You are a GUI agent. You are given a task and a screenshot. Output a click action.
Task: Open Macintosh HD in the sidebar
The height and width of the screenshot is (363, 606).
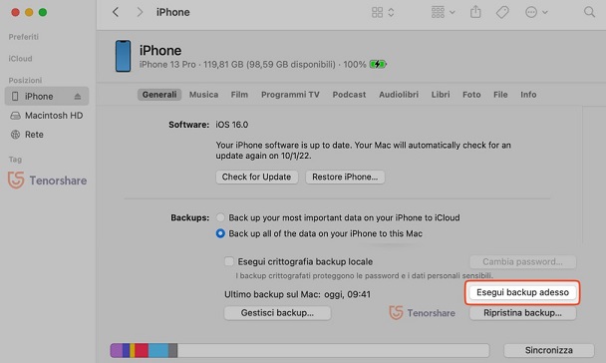click(47, 116)
